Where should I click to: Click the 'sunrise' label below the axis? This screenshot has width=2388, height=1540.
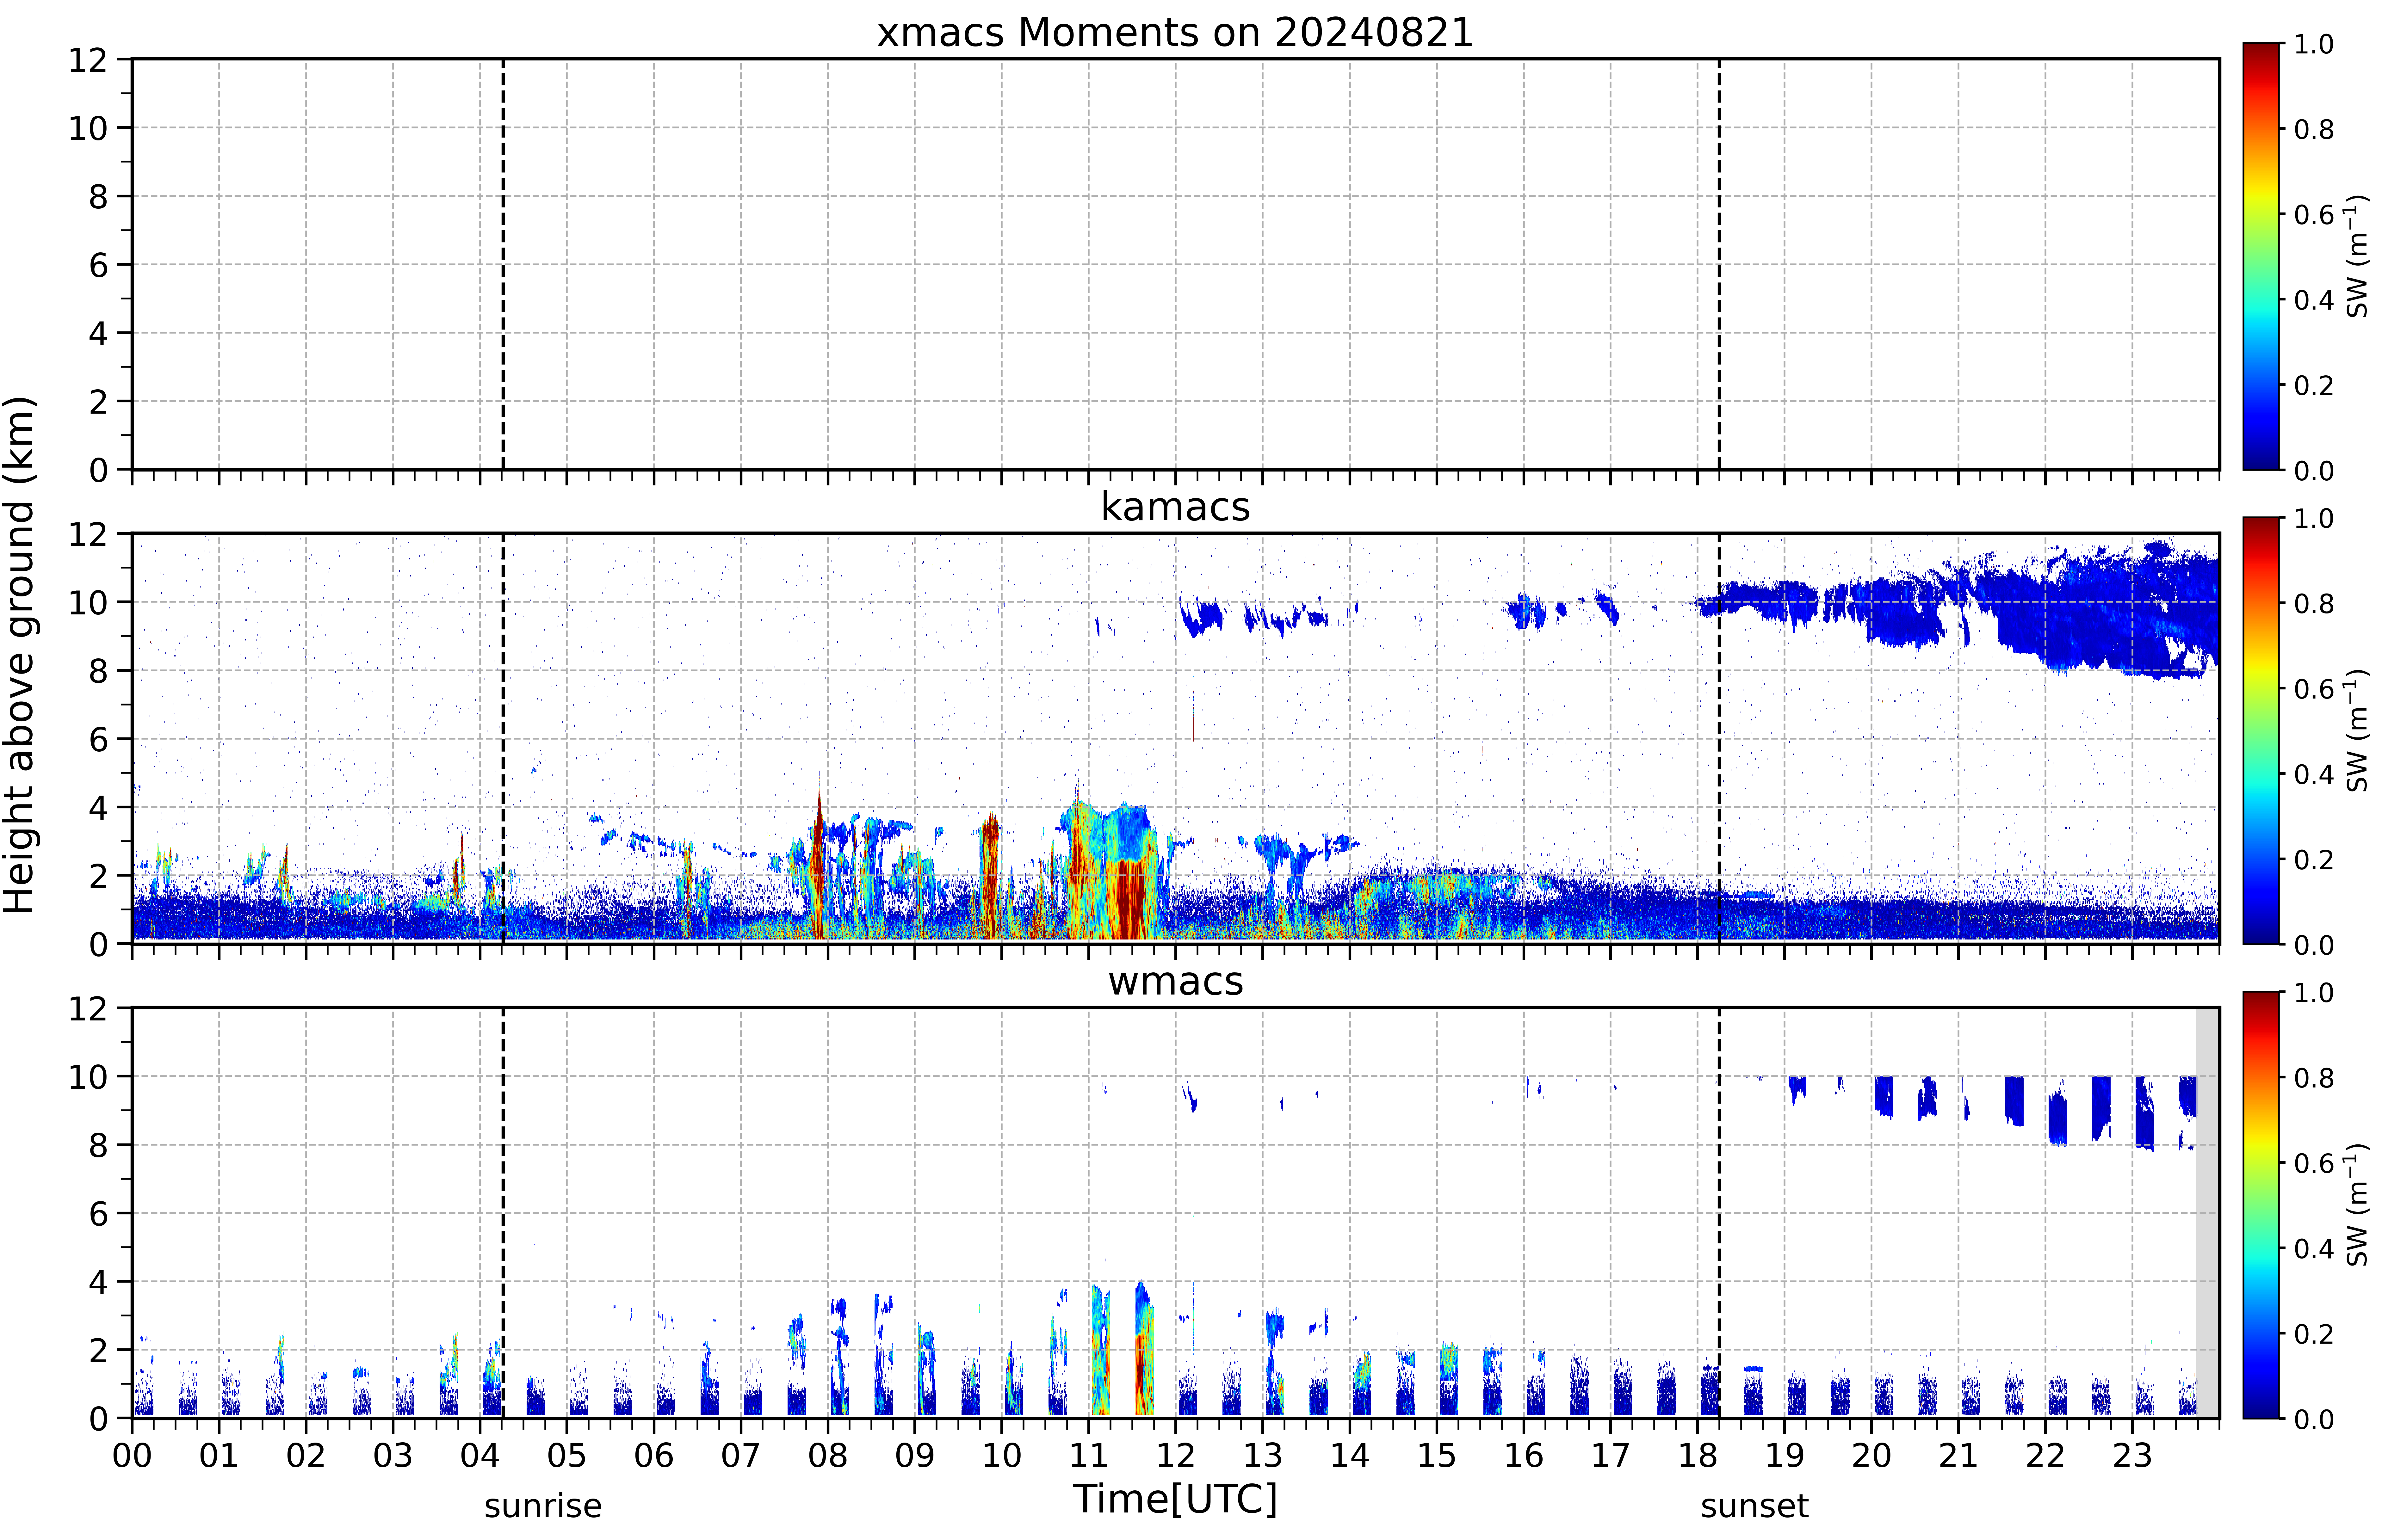coord(543,1506)
